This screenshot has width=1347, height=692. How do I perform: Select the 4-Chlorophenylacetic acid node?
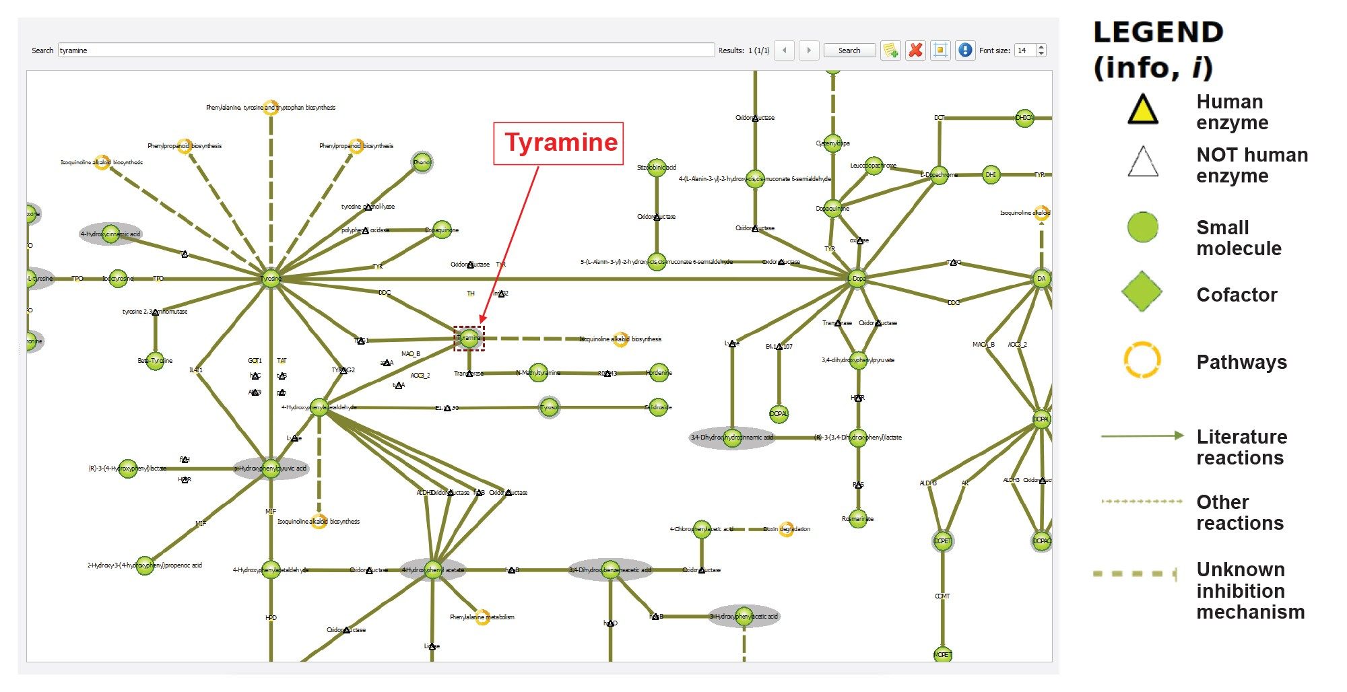coord(702,529)
